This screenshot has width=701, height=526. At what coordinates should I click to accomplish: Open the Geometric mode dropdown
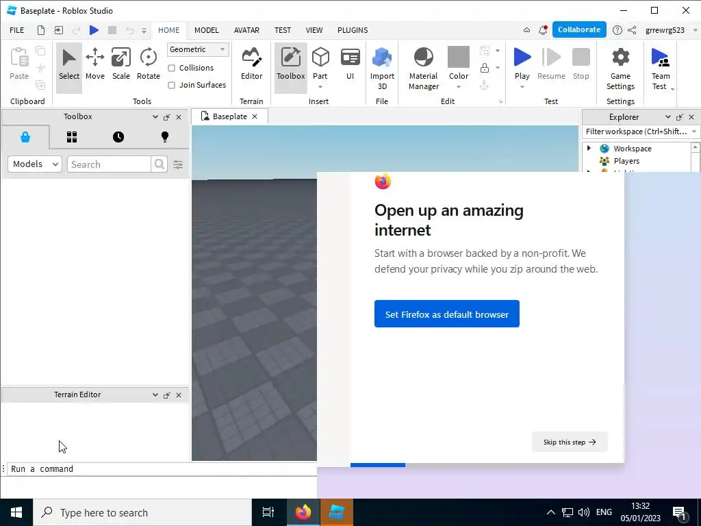tap(198, 49)
